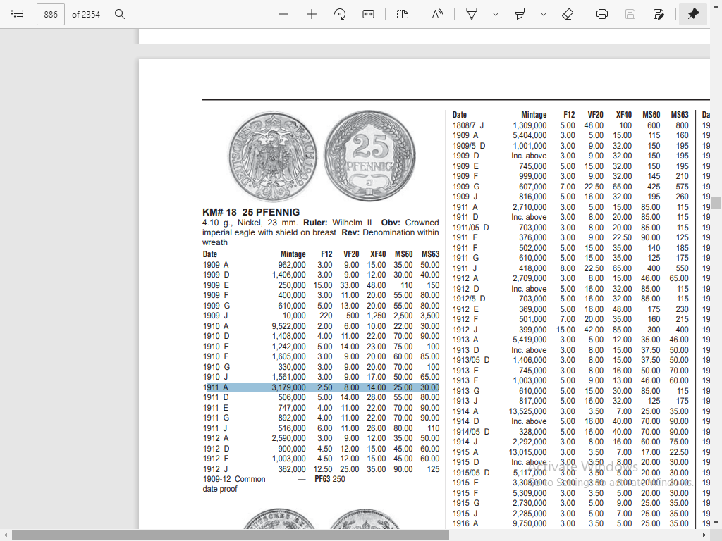Select the Erase tool
Screen dimensions: 722x541
(x=568, y=14)
